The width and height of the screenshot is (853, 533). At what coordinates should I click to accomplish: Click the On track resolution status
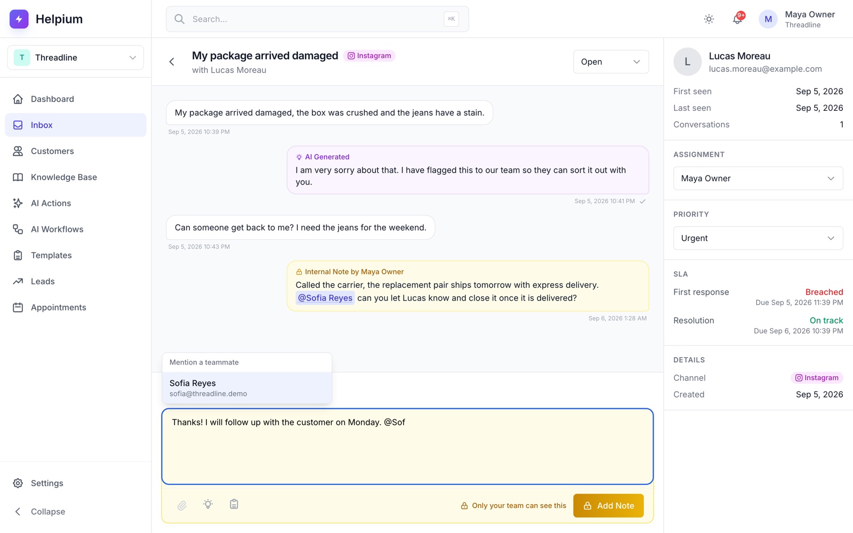tap(826, 320)
